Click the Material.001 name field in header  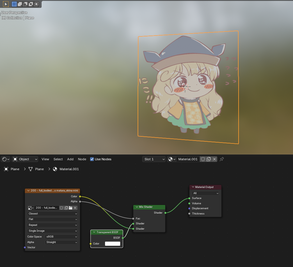[188, 159]
